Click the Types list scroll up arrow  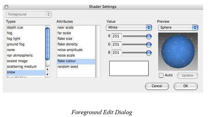(47, 69)
